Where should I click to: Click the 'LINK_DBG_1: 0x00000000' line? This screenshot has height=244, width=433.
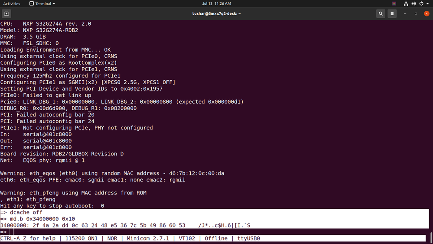coord(122,102)
